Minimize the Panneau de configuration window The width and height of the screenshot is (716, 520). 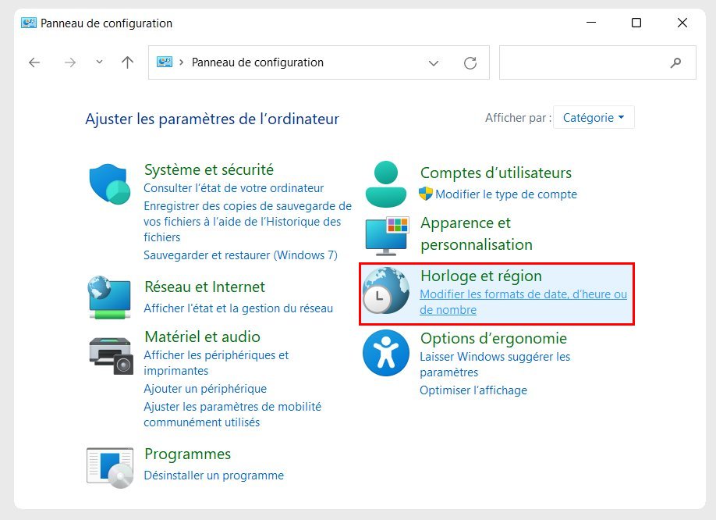(591, 23)
